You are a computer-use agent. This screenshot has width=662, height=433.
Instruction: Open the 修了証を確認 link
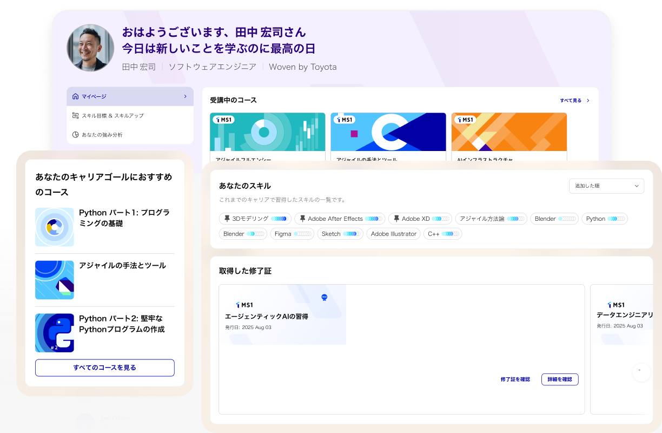[515, 379]
